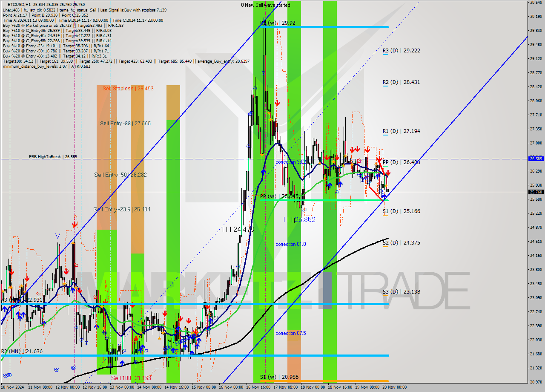This screenshot has width=545, height=392.
Task: Click the ETCUSD,H1 symbol title
Action: (20, 5)
